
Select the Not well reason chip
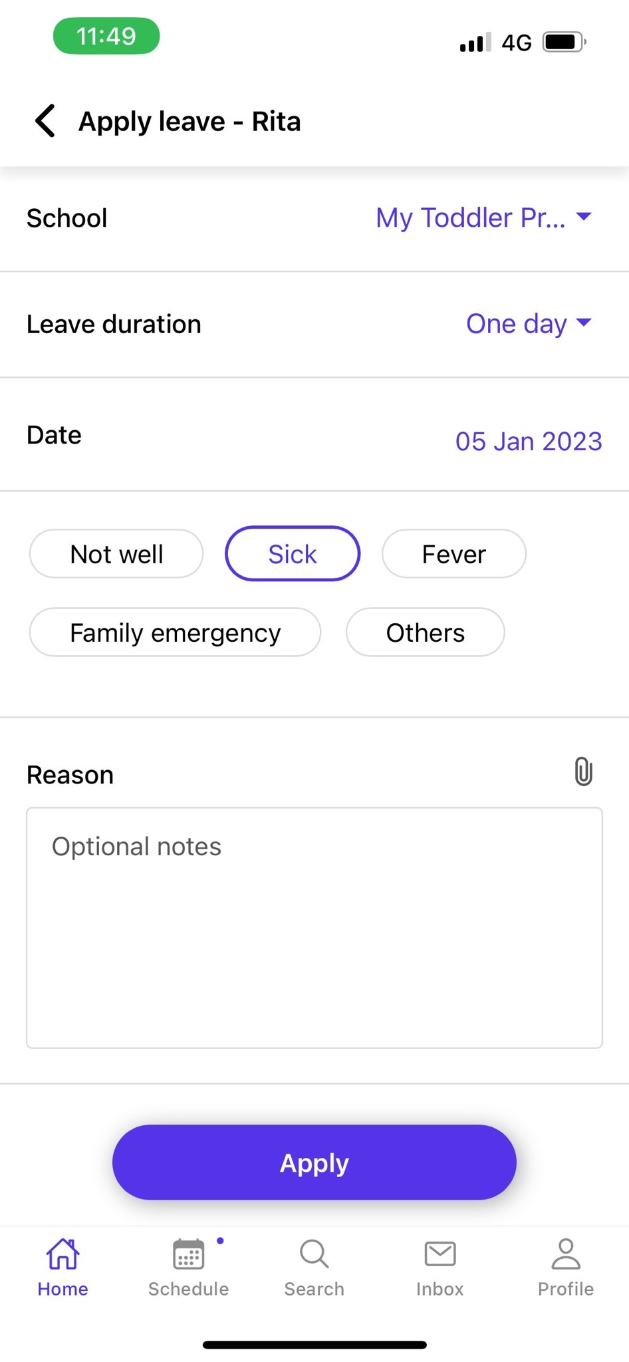(116, 553)
